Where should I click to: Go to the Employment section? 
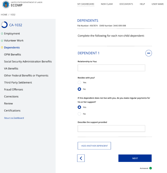pyautogui.click(x=12, y=34)
